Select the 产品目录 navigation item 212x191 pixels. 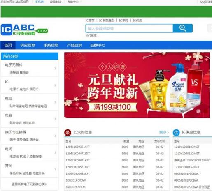pyautogui.click(x=74, y=45)
